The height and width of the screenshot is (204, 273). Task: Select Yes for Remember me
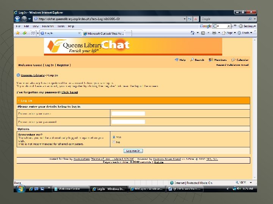[x=114, y=137]
